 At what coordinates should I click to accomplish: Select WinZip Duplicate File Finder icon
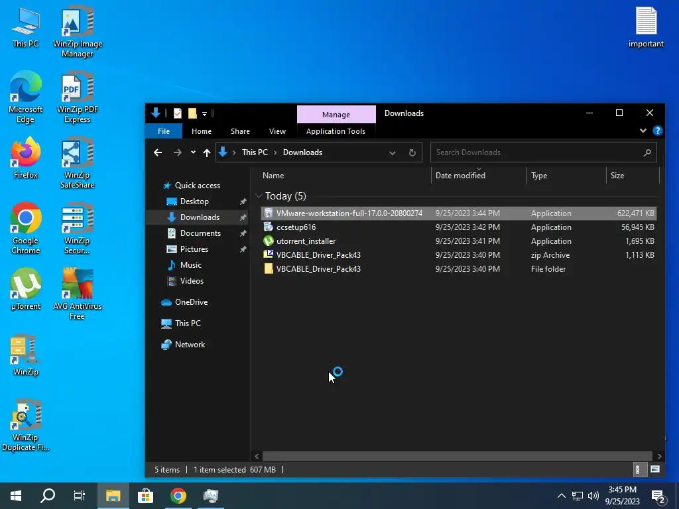point(26,425)
